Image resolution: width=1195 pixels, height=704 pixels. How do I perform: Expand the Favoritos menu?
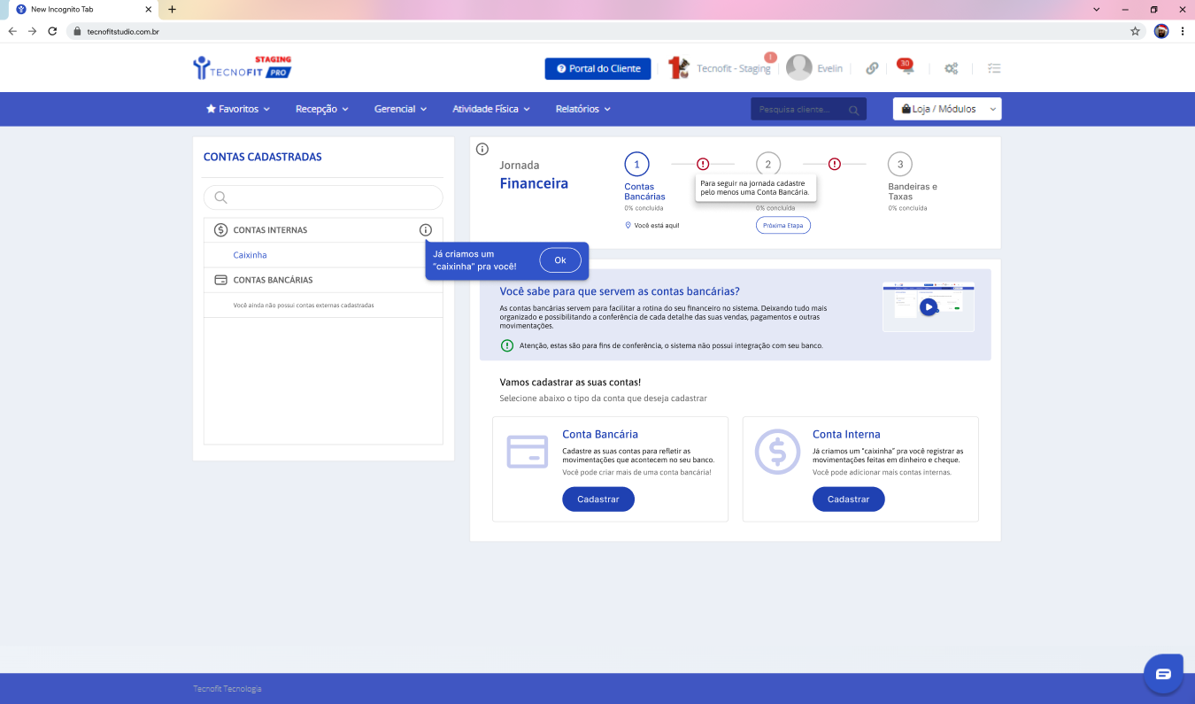(237, 109)
